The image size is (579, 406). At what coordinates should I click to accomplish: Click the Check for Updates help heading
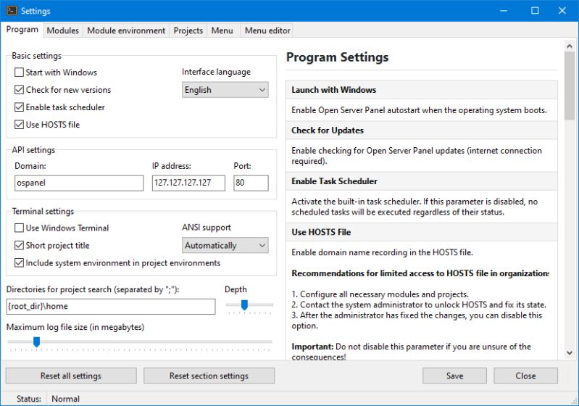(x=327, y=130)
